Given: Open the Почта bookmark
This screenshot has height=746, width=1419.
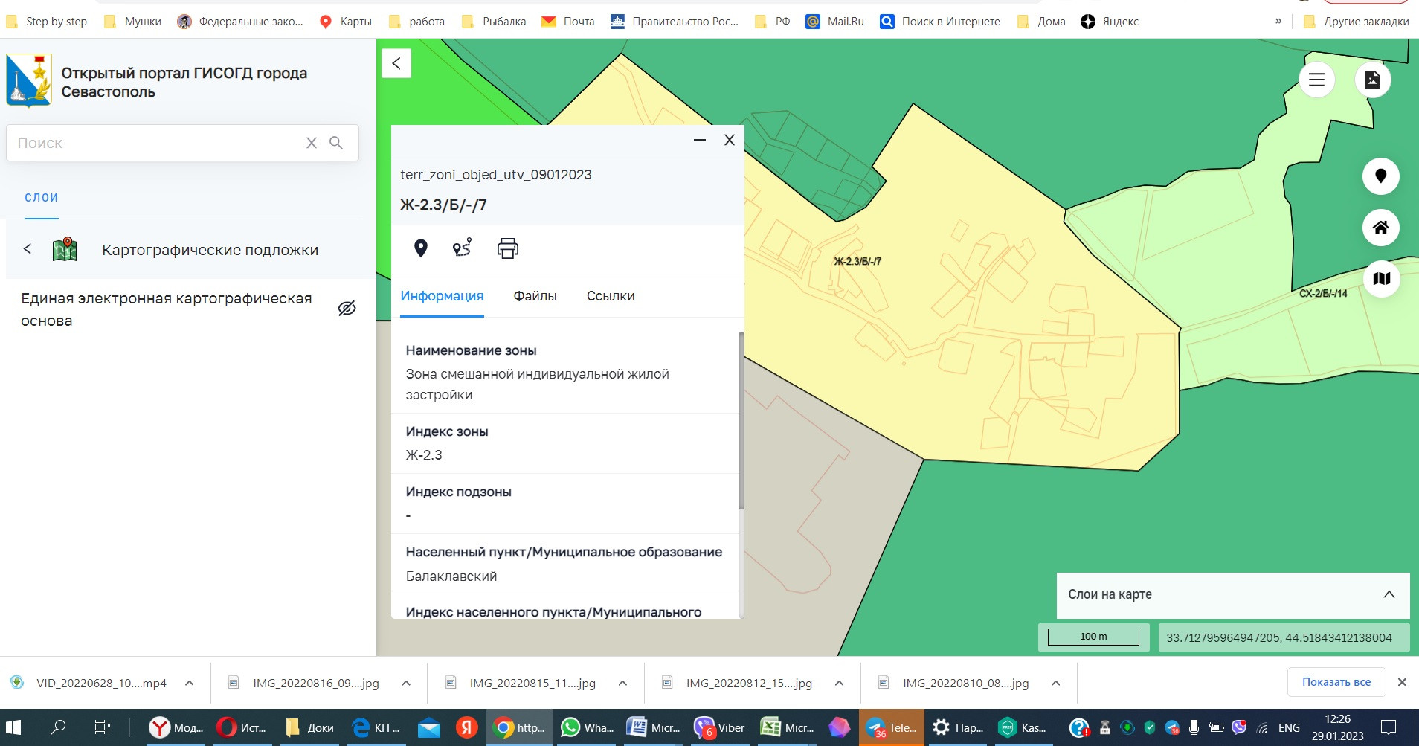Looking at the screenshot, I should (x=568, y=22).
